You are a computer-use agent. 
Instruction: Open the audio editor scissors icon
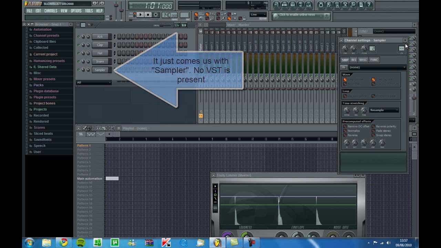(x=345, y=5)
